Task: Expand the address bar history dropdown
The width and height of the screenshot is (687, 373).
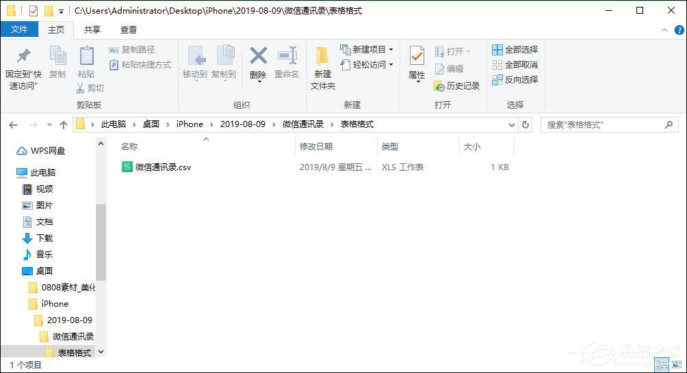Action: tap(511, 125)
